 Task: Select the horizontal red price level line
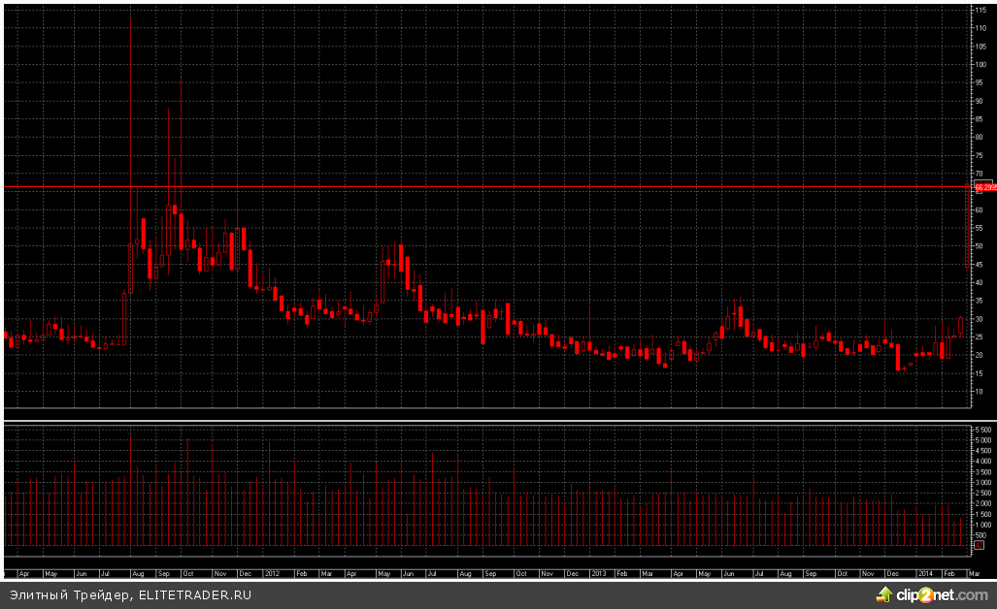pyautogui.click(x=485, y=185)
